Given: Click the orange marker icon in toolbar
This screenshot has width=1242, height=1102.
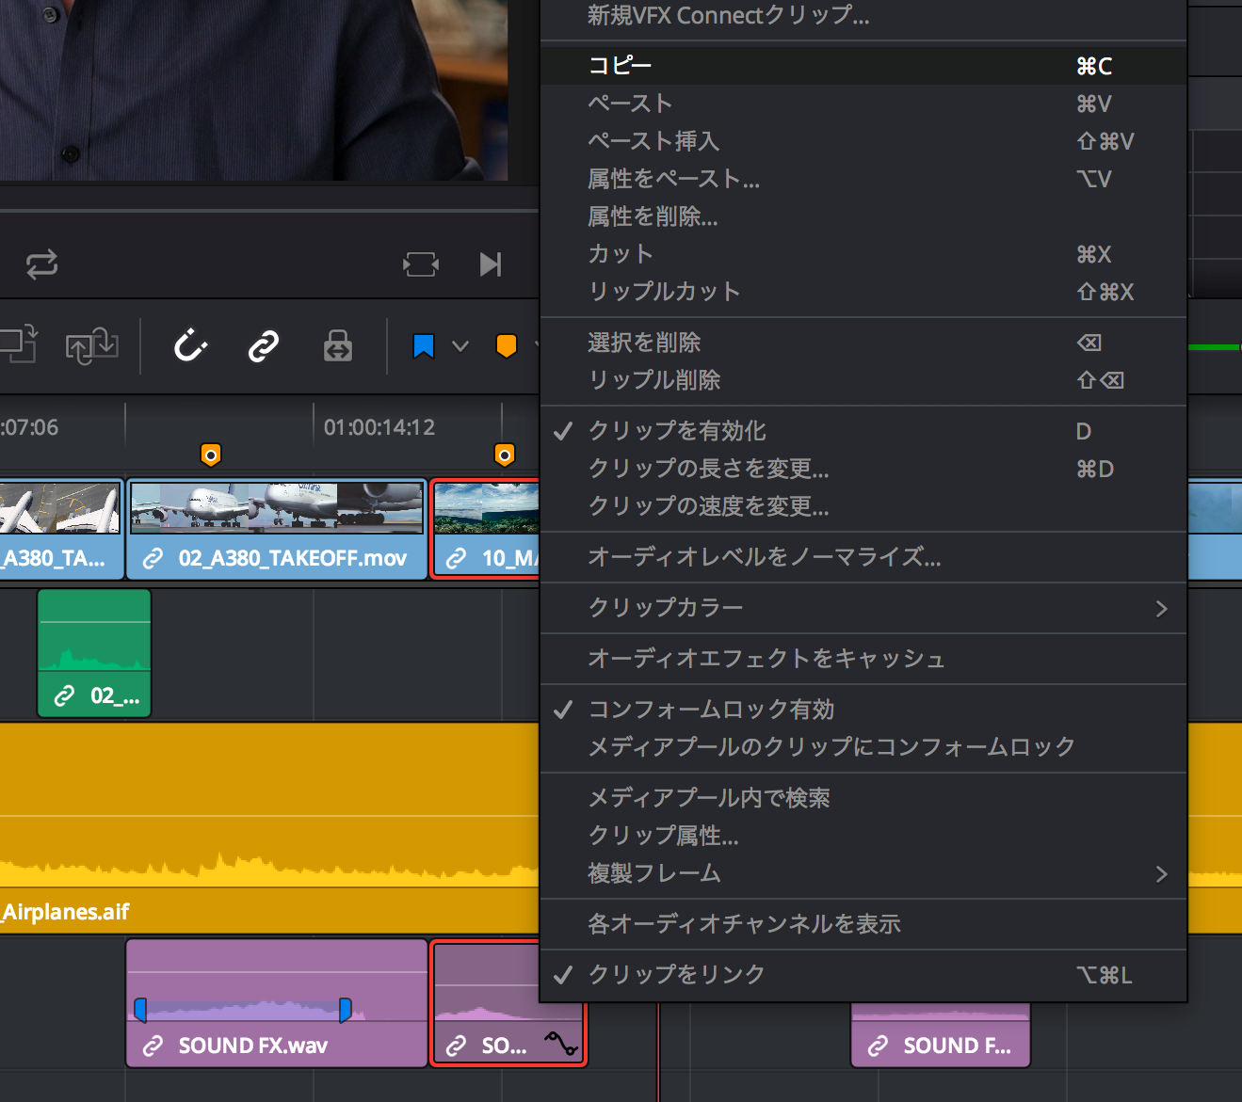Looking at the screenshot, I should tap(507, 346).
